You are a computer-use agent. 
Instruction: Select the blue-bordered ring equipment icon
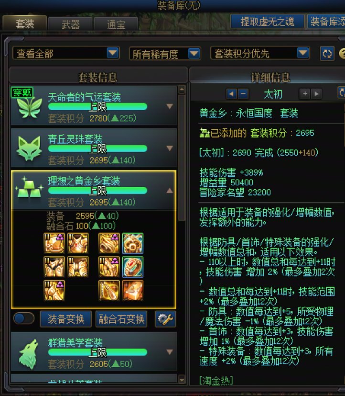(133, 267)
